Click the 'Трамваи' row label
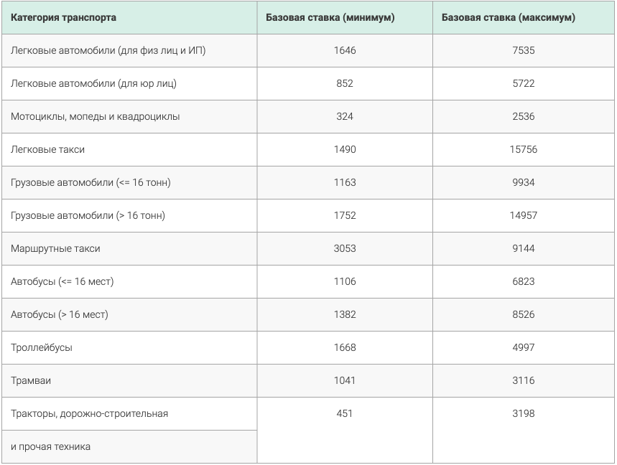The height and width of the screenshot is (465, 617). (129, 380)
